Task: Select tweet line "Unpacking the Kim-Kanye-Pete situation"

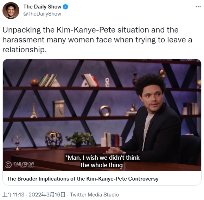Action: (76, 30)
